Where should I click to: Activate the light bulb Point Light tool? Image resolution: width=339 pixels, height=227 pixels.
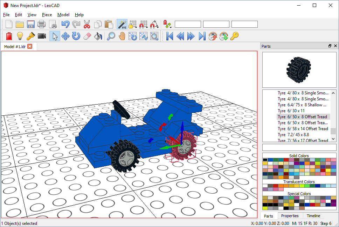point(20,36)
